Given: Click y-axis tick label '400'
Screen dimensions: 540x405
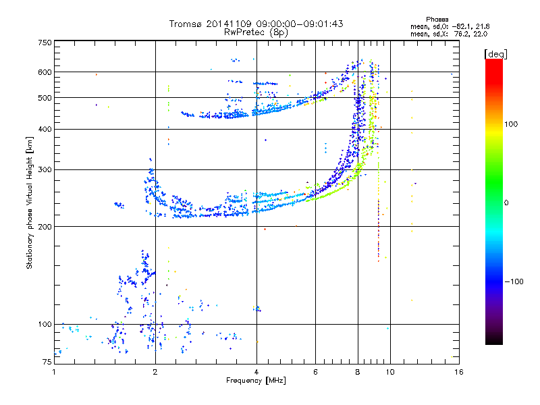Looking at the screenshot, I should pyautogui.click(x=45, y=130).
